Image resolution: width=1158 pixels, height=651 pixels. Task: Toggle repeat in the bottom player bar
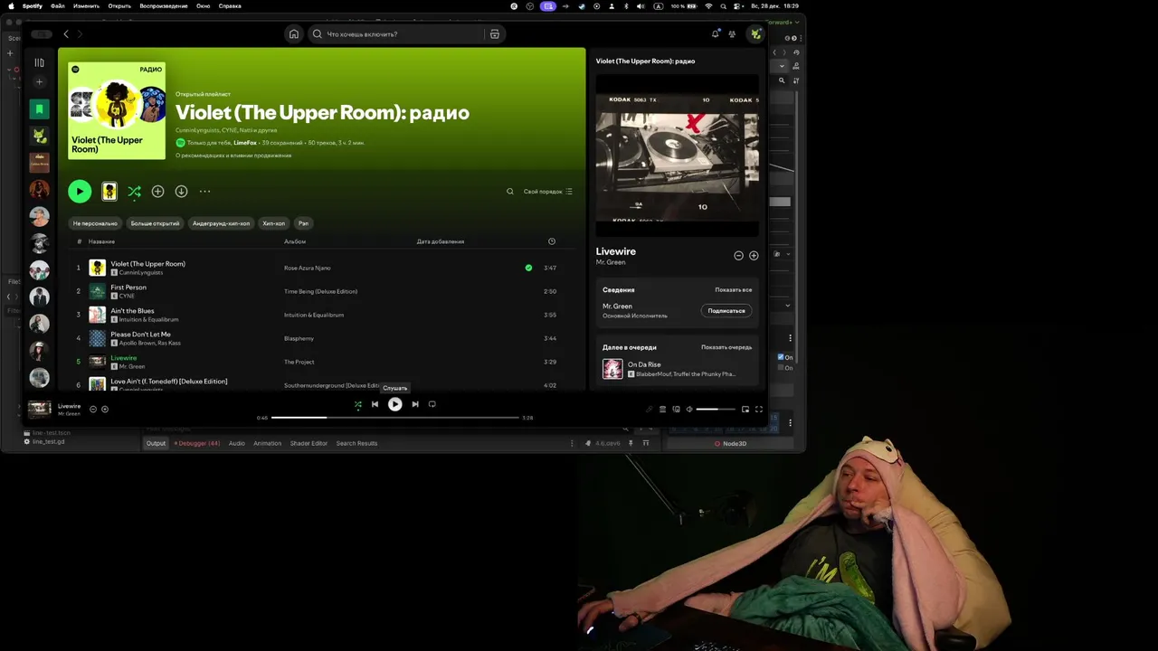pyautogui.click(x=432, y=404)
